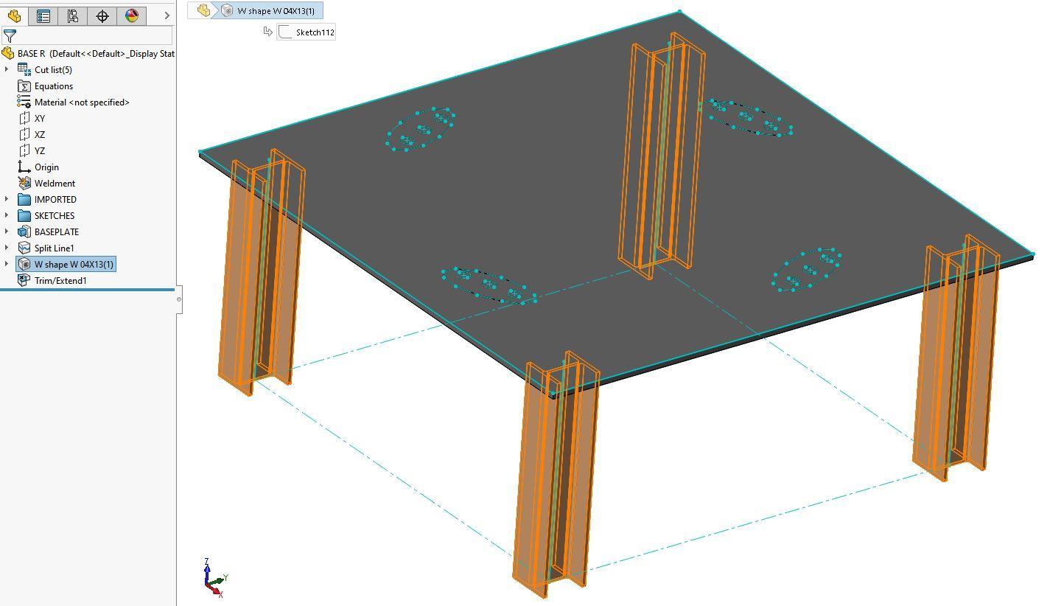This screenshot has height=606, width=1050.
Task: Expand the Split Line1 feature
Action: 7,248
